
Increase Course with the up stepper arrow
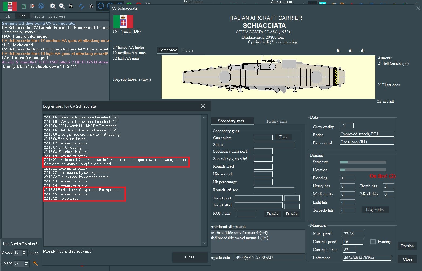click(x=26, y=262)
